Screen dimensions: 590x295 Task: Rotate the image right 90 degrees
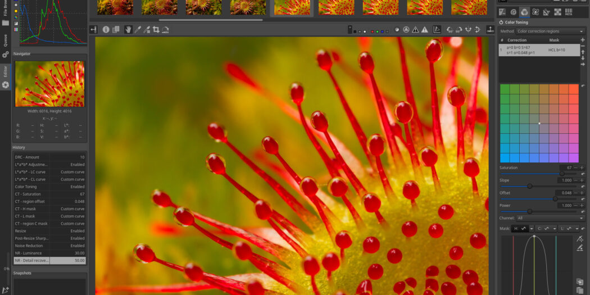pos(459,29)
